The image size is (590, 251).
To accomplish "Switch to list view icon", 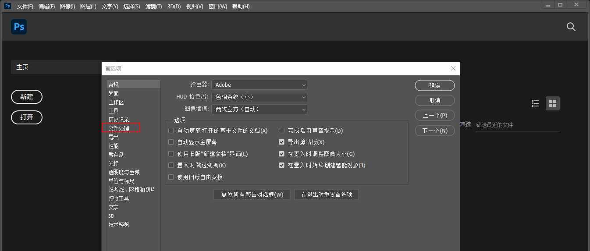I will (x=535, y=103).
